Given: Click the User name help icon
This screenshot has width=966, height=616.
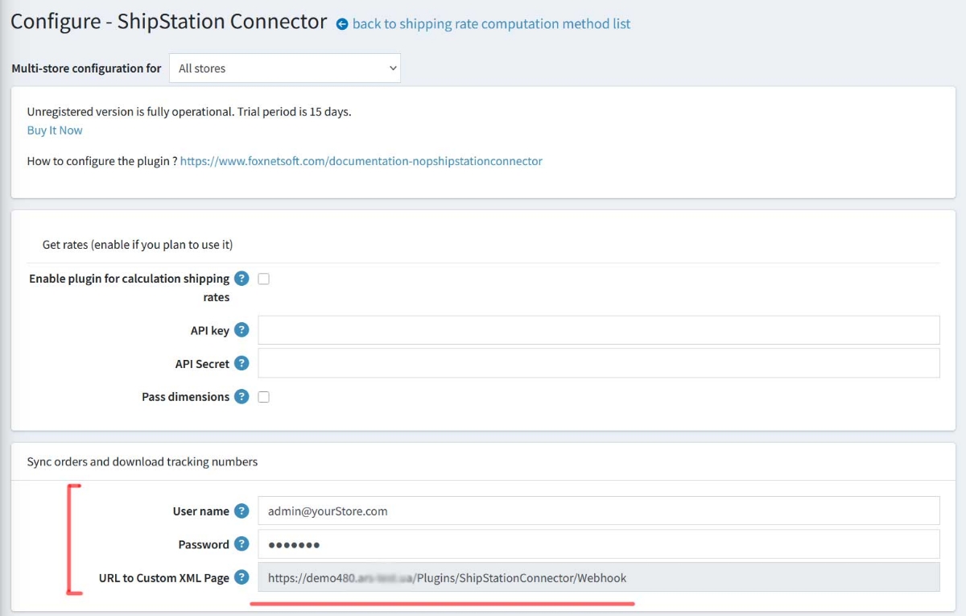Looking at the screenshot, I should (x=242, y=511).
